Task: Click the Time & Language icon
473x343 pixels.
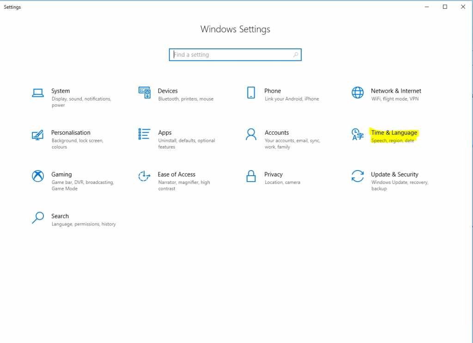Action: click(x=358, y=134)
